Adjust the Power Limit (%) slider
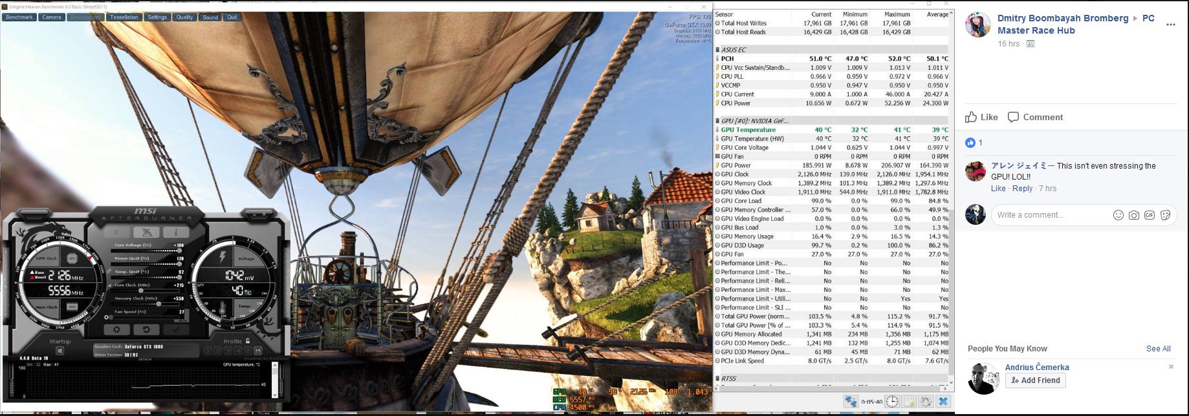This screenshot has width=1189, height=416. tap(146, 264)
